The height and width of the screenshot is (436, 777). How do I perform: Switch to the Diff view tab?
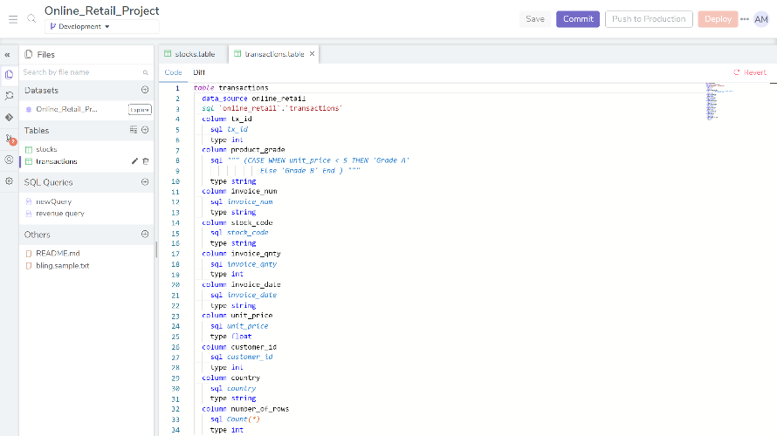click(199, 72)
